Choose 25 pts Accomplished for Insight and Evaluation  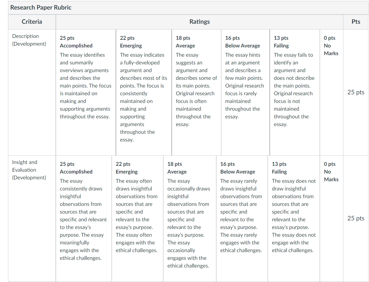(x=84, y=219)
